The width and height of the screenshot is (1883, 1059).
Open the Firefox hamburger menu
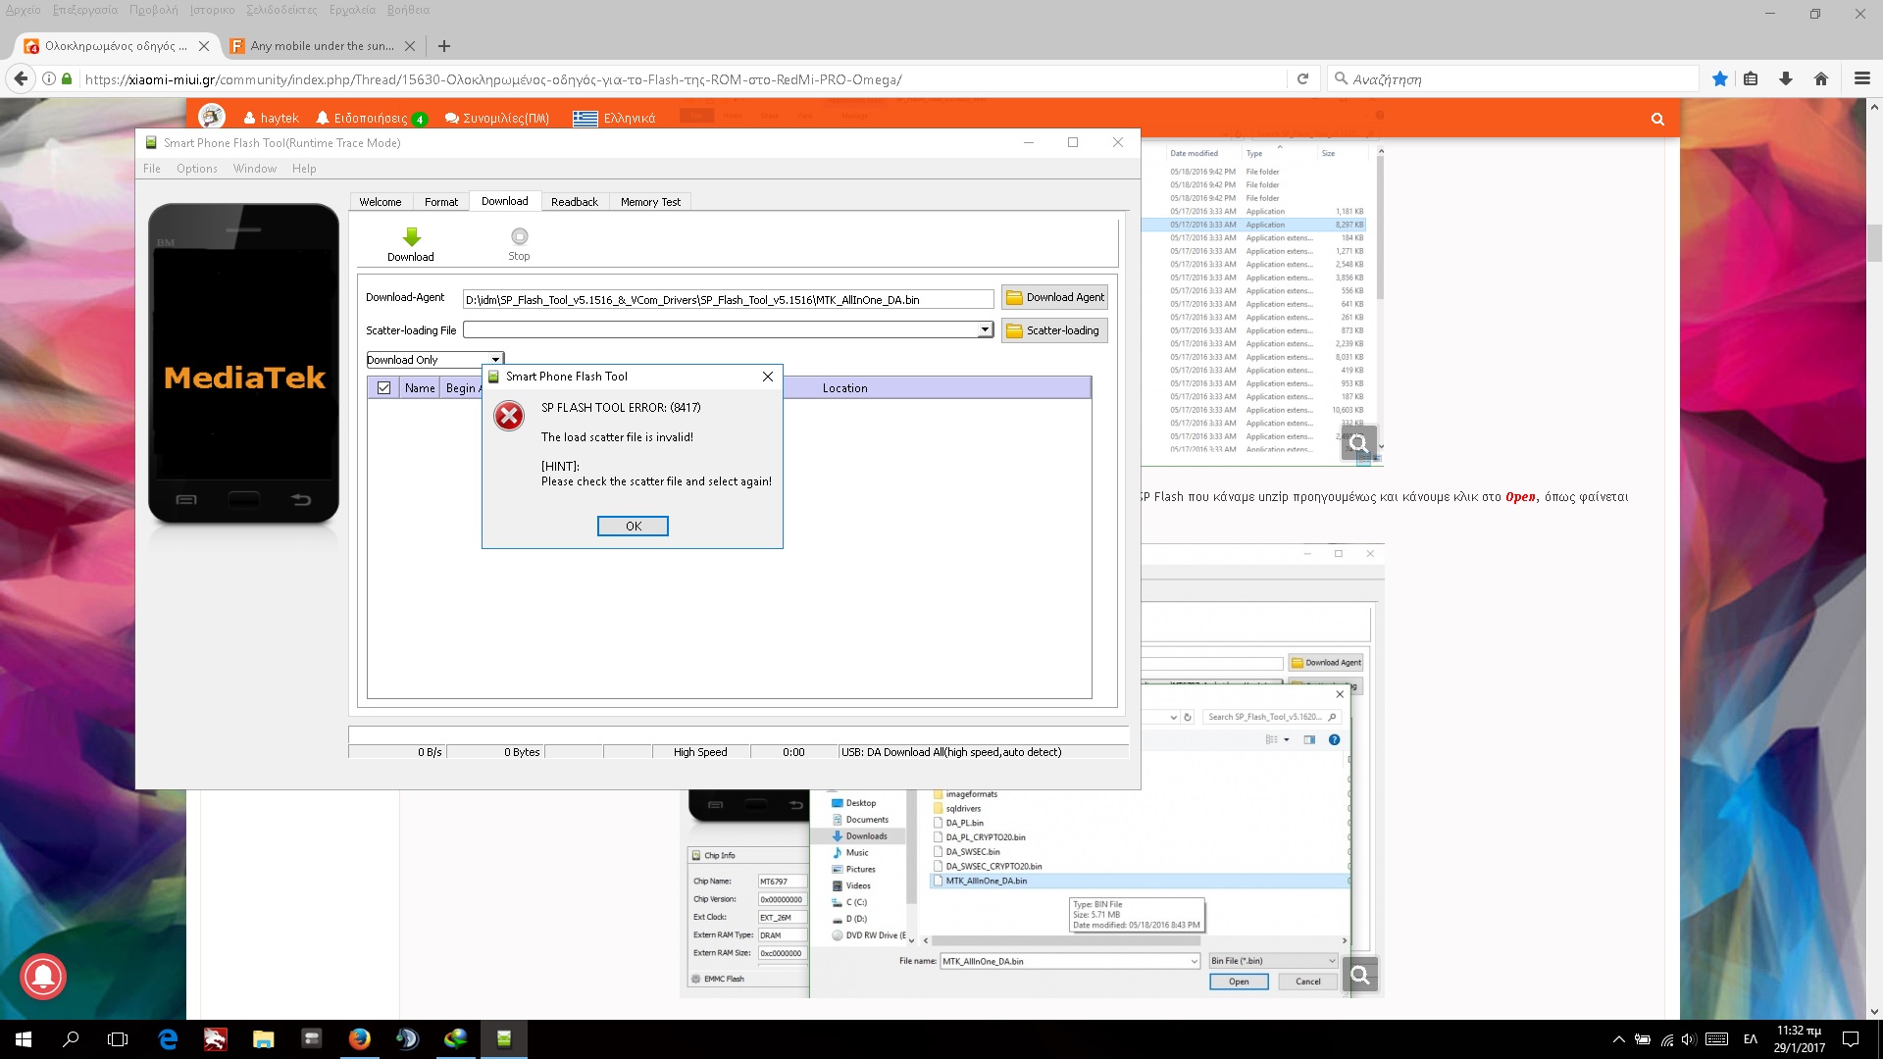click(x=1861, y=79)
